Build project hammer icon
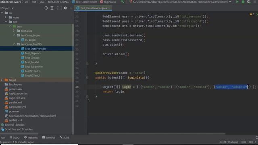The image size is (258, 145). 122,2
